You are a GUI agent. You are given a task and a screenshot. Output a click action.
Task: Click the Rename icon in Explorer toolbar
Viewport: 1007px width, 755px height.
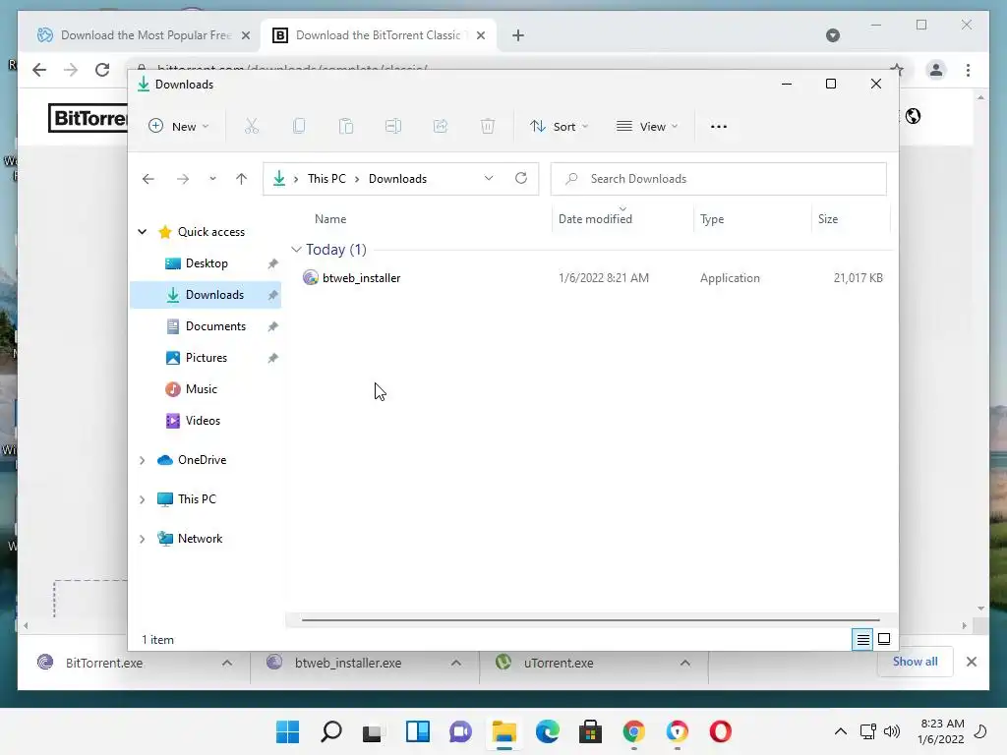point(393,127)
